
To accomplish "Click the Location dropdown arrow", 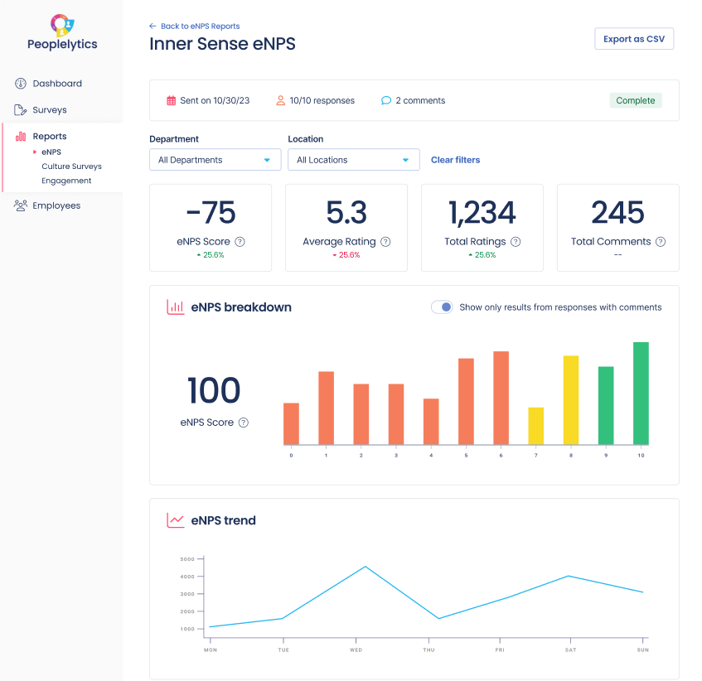I will pos(405,160).
